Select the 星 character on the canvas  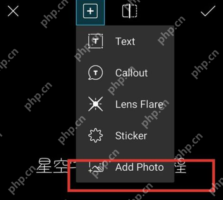pos(44,165)
